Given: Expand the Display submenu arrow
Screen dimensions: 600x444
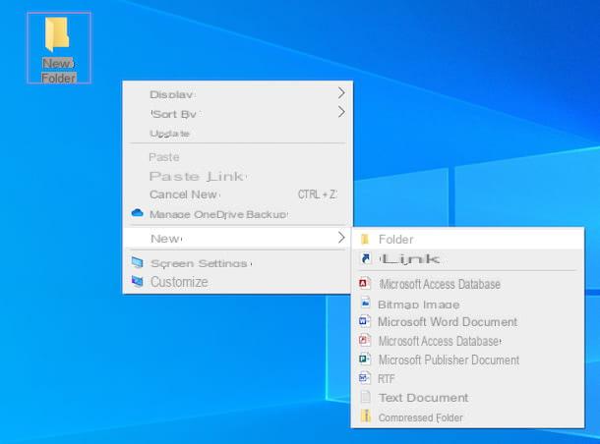Looking at the screenshot, I should click(341, 93).
